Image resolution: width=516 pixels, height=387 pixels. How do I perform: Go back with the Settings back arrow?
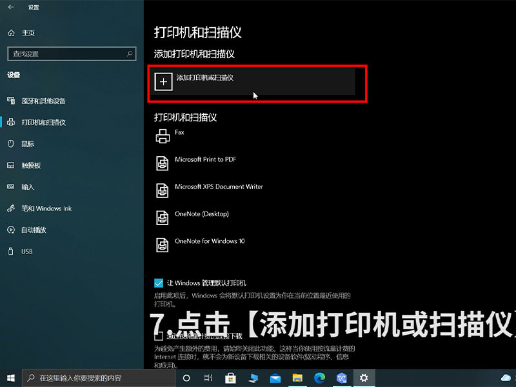click(11, 7)
